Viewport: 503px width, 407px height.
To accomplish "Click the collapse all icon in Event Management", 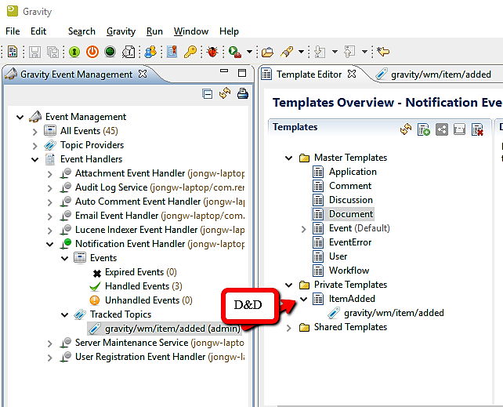I will coord(208,94).
